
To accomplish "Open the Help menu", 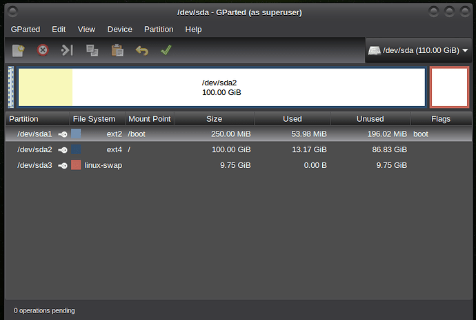I will click(x=193, y=30).
